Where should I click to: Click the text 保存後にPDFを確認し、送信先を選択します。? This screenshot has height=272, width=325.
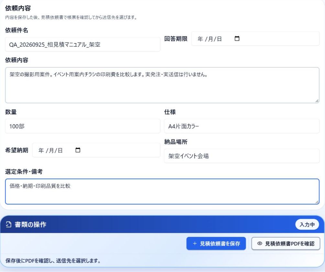53,261
